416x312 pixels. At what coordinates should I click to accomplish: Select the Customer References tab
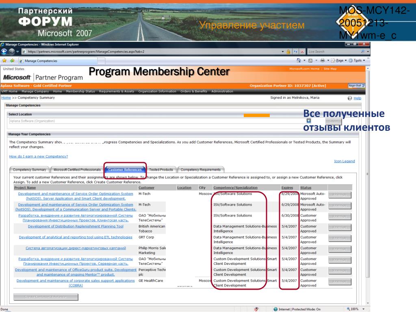[x=125, y=170]
